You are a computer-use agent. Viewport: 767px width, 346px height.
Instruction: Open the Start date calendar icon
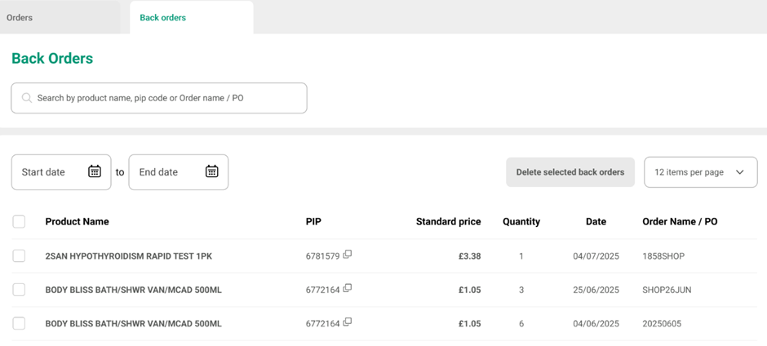[95, 171]
